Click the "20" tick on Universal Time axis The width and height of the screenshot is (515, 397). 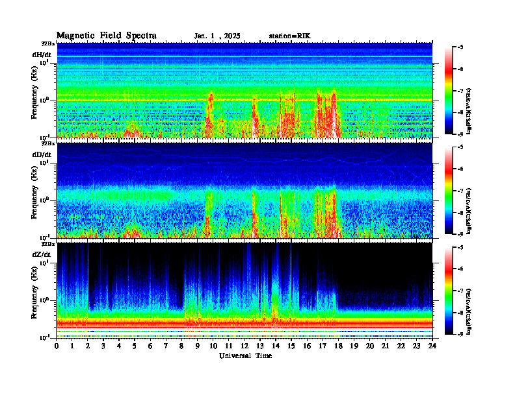369,346
